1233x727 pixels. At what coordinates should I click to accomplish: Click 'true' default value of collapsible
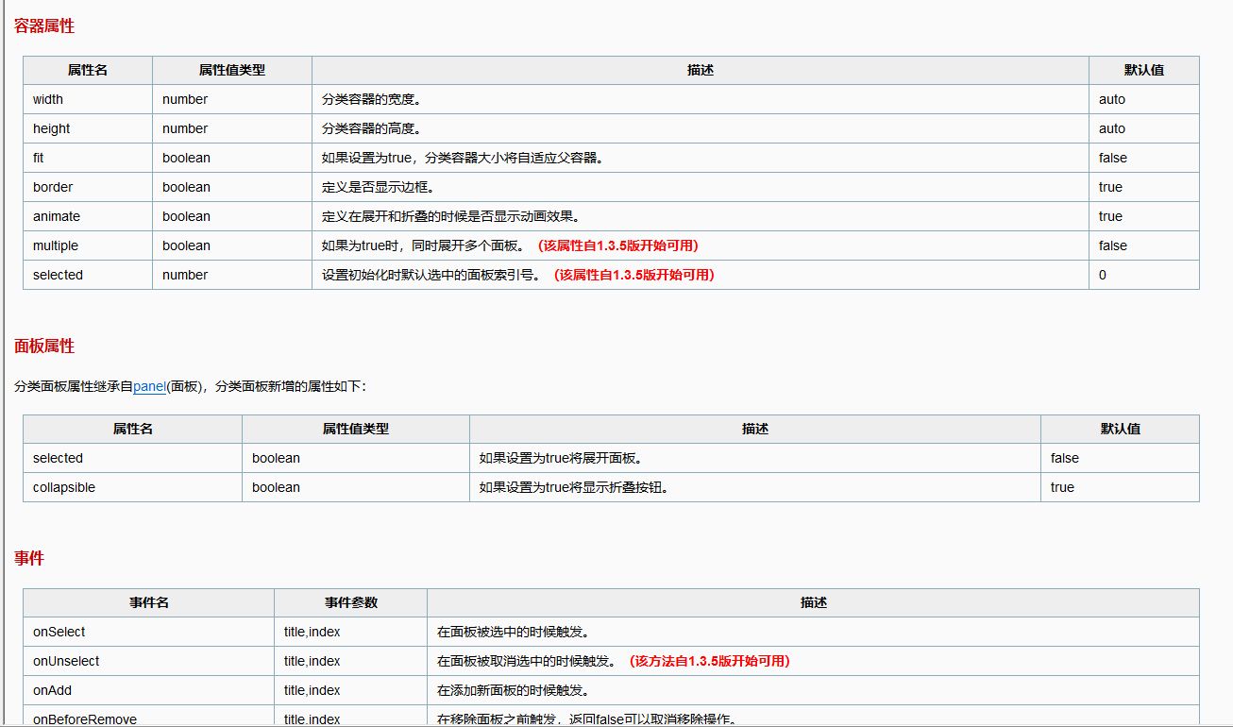click(x=1062, y=487)
